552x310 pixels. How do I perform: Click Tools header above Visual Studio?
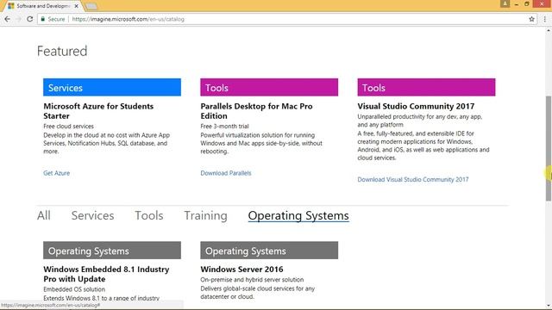(x=426, y=87)
